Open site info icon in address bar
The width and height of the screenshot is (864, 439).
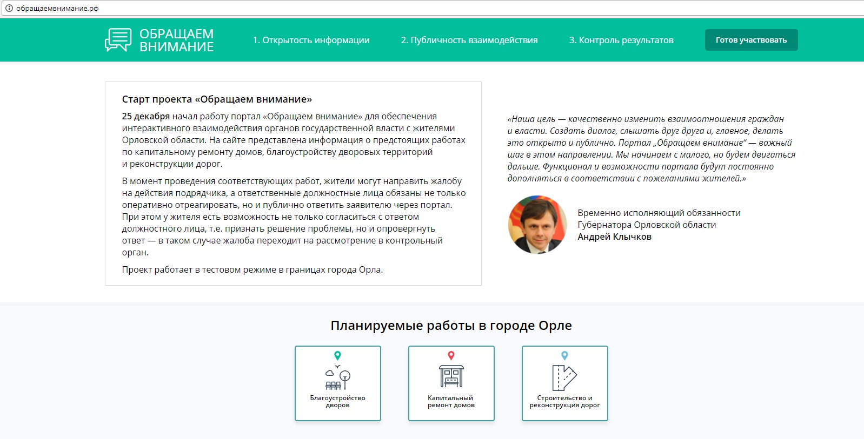point(9,8)
